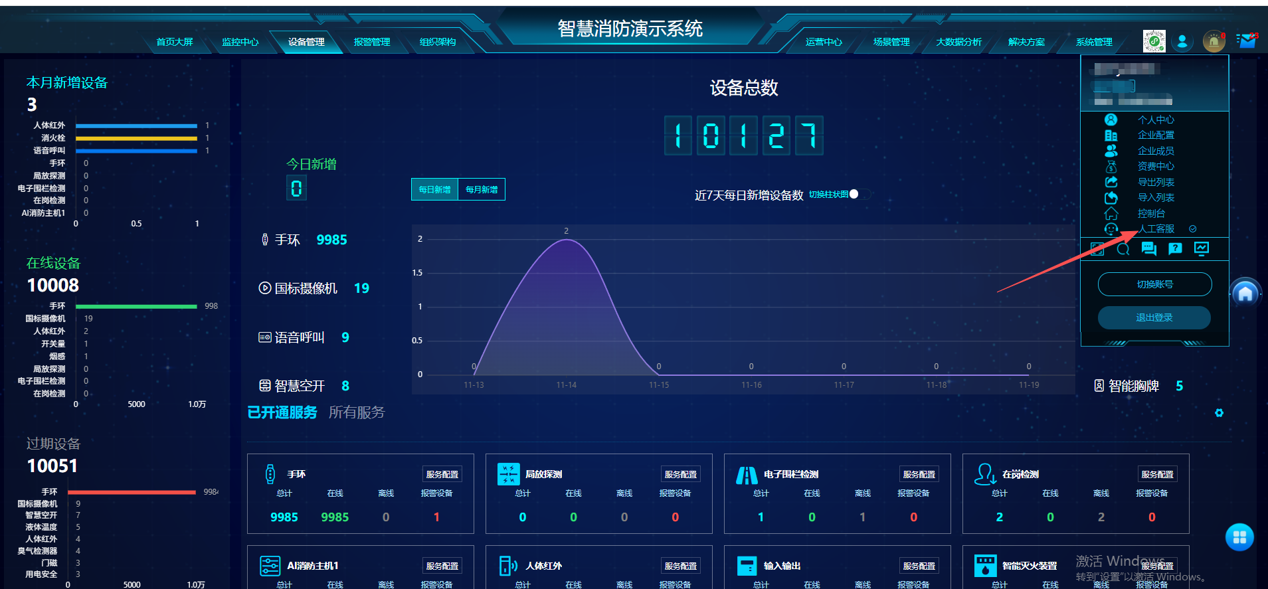Toggle the check mark beside 人工客服
Image resolution: width=1268 pixels, height=589 pixels.
pos(1193,229)
